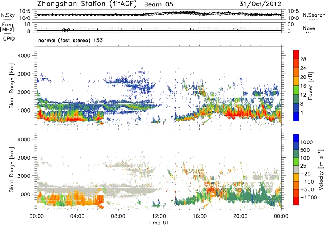The image size is (325, 225).
Task: Click Velocity colorbar gray segment between -25 and 25
Action: pos(296,169)
